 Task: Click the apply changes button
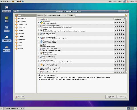[x=122, y=97]
